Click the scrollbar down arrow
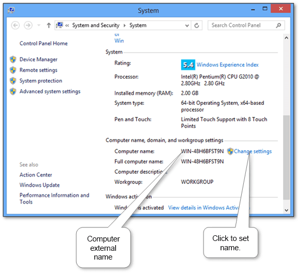The width and height of the screenshot is (300, 274). (x=286, y=210)
